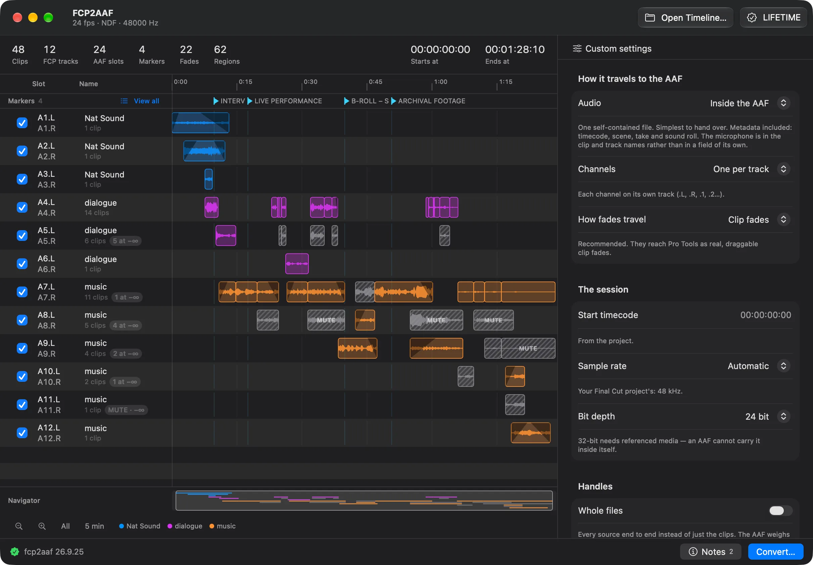Toggle the A11 music track checkbox
Viewport: 813px width, 565px height.
click(22, 405)
